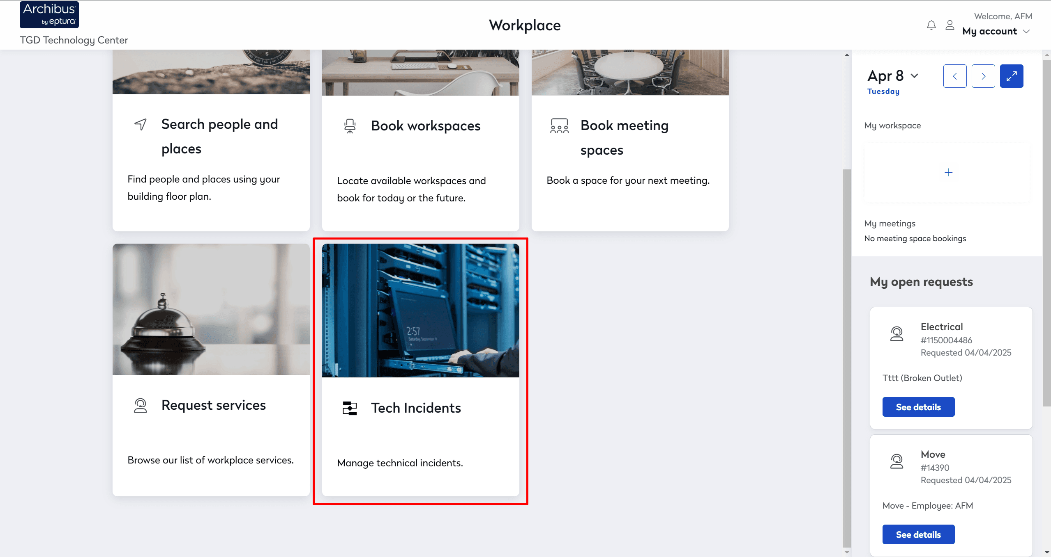Viewport: 1051px width, 557px height.
Task: See details of the Electrical request
Action: tap(918, 407)
